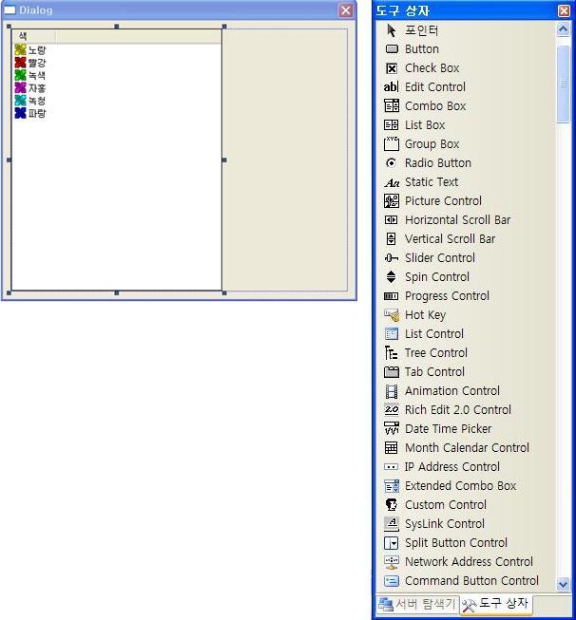Pick the List Control icon
This screenshot has height=620, width=576.
(391, 333)
